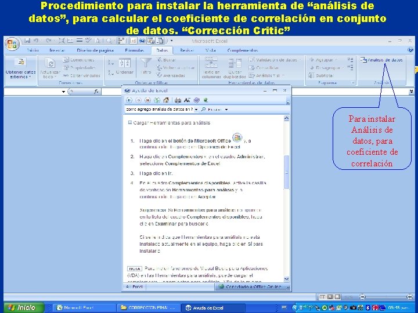
Task: Click Agrupar in Esquema group
Action: 323,60
